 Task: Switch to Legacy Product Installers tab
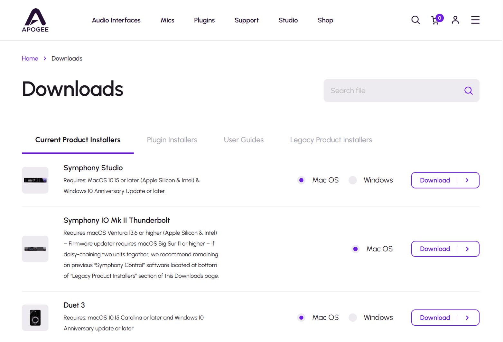(x=331, y=140)
